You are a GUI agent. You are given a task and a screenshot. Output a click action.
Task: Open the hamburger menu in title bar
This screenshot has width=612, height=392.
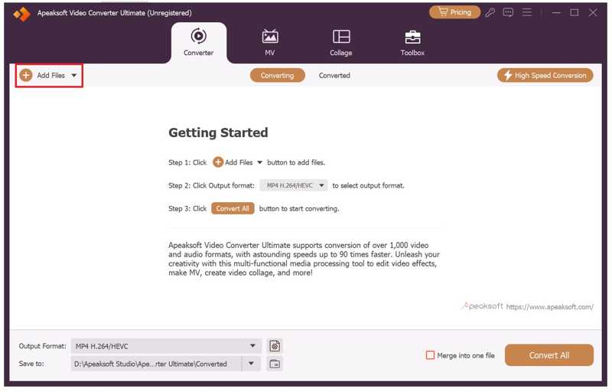(x=526, y=13)
